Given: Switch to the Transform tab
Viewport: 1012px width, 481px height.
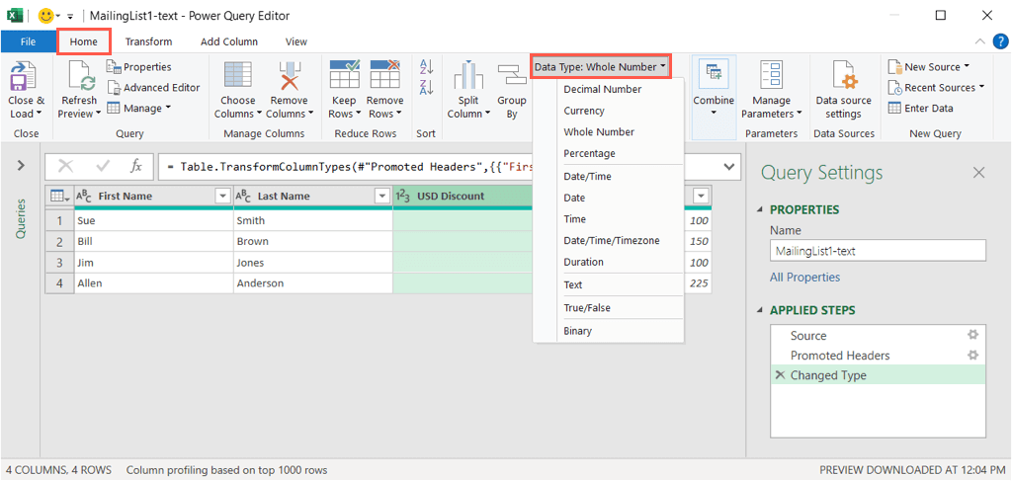Looking at the screenshot, I should [148, 41].
